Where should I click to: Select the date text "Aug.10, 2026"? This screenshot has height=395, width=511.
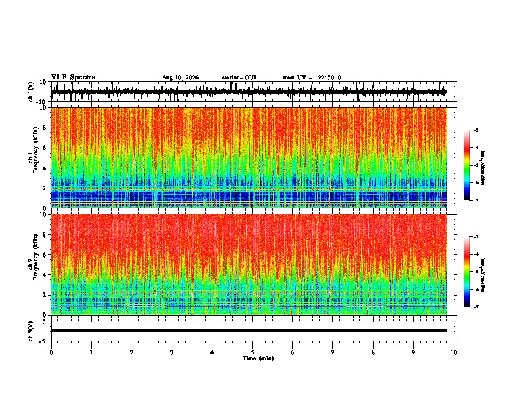pyautogui.click(x=180, y=77)
